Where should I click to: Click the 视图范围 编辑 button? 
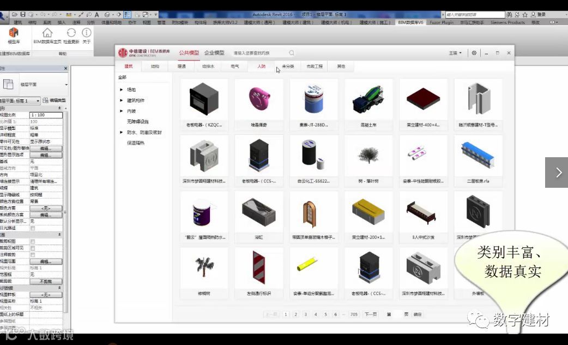pos(46,261)
